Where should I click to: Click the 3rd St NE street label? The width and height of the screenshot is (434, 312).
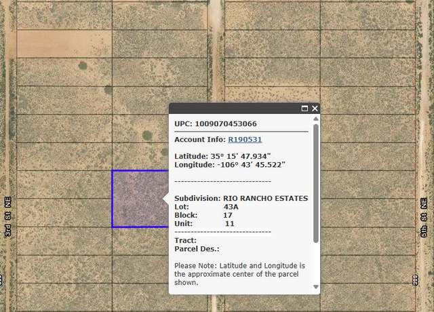(x=8, y=216)
